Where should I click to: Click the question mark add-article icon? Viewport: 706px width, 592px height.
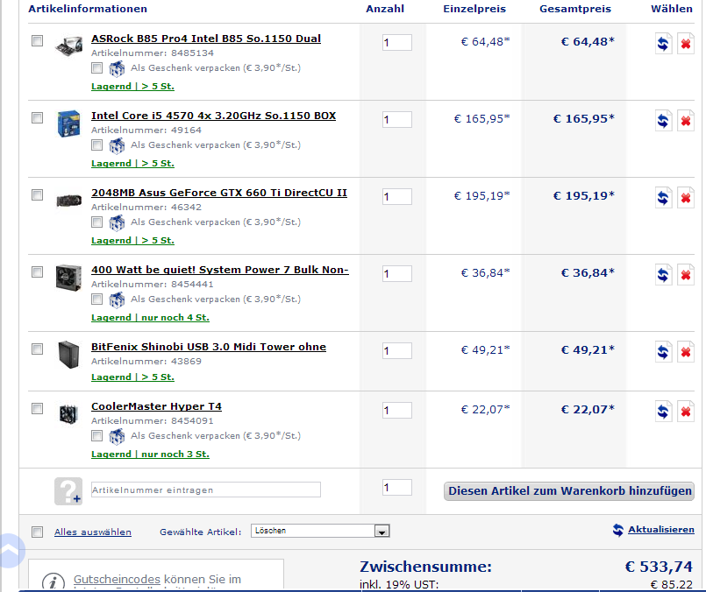[68, 491]
